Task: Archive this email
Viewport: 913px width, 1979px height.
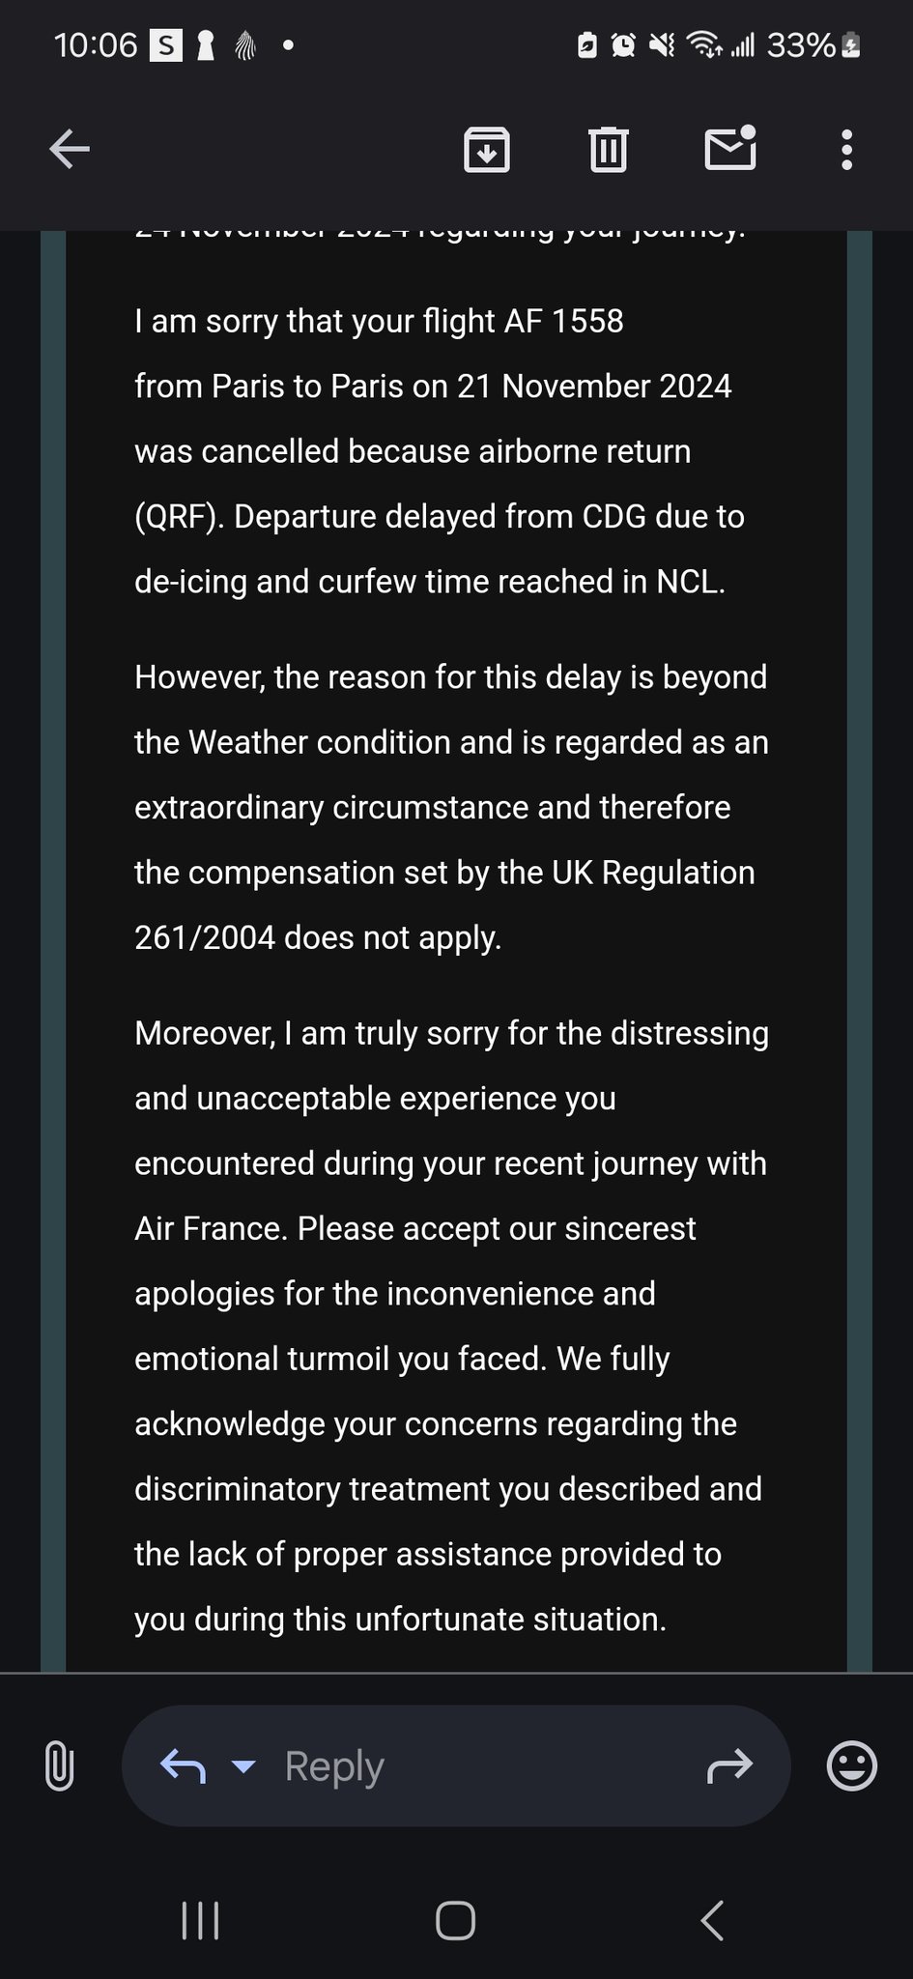Action: pyautogui.click(x=487, y=150)
